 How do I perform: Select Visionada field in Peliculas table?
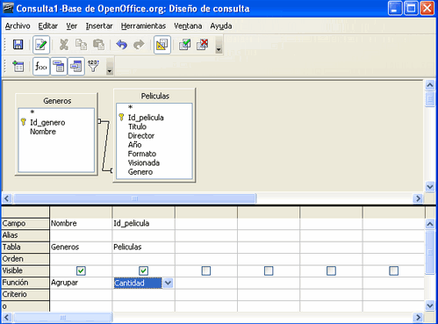(144, 163)
